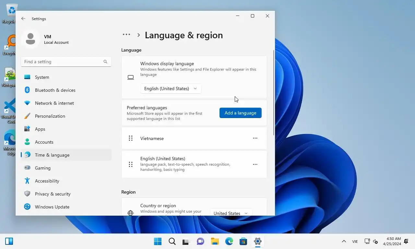Image resolution: width=415 pixels, height=249 pixels.
Task: Click drag handle of English (United States) row
Action: [x=131, y=164]
